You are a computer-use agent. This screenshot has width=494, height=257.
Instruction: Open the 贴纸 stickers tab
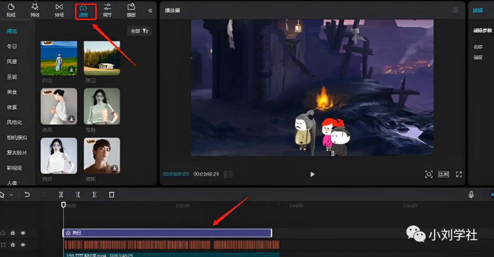(x=11, y=10)
